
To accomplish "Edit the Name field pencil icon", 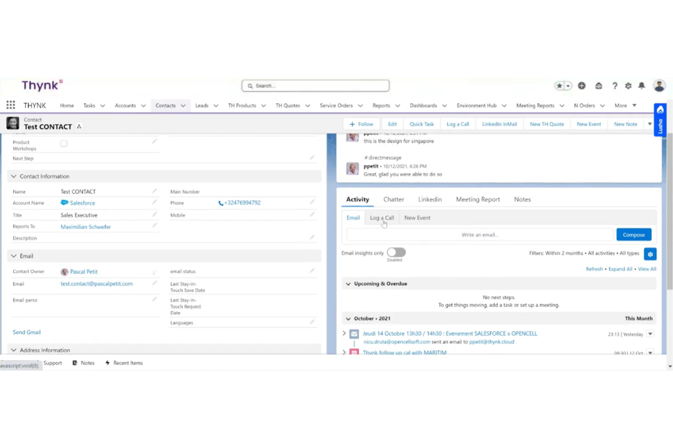I will [x=154, y=191].
